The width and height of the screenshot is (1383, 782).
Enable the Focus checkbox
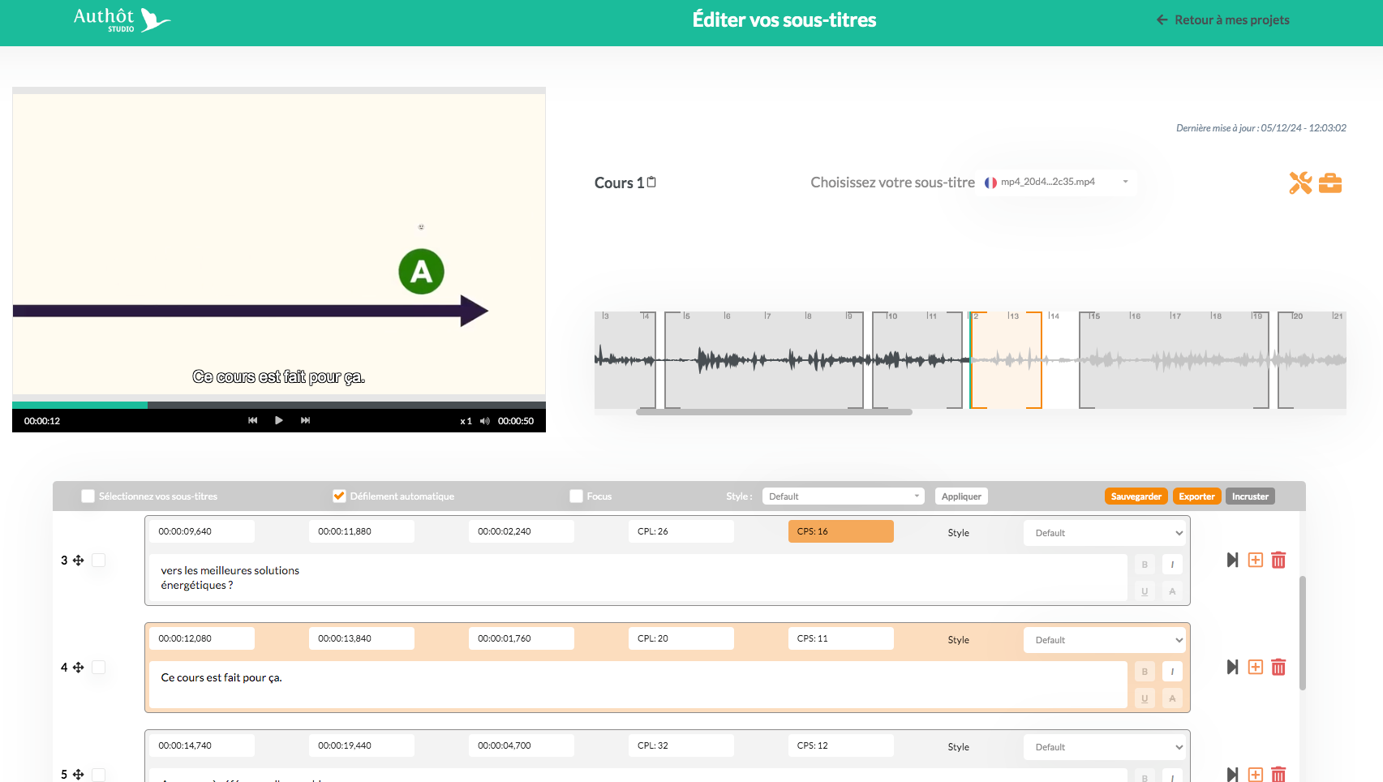(x=577, y=496)
